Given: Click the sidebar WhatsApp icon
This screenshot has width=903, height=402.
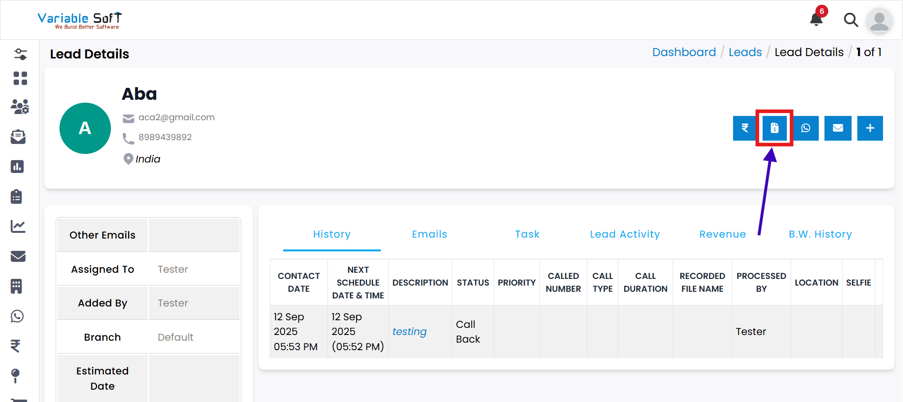Looking at the screenshot, I should (18, 316).
